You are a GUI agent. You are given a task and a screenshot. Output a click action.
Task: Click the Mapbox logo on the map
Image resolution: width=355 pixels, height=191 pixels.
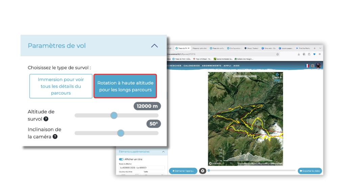[x=215, y=163]
